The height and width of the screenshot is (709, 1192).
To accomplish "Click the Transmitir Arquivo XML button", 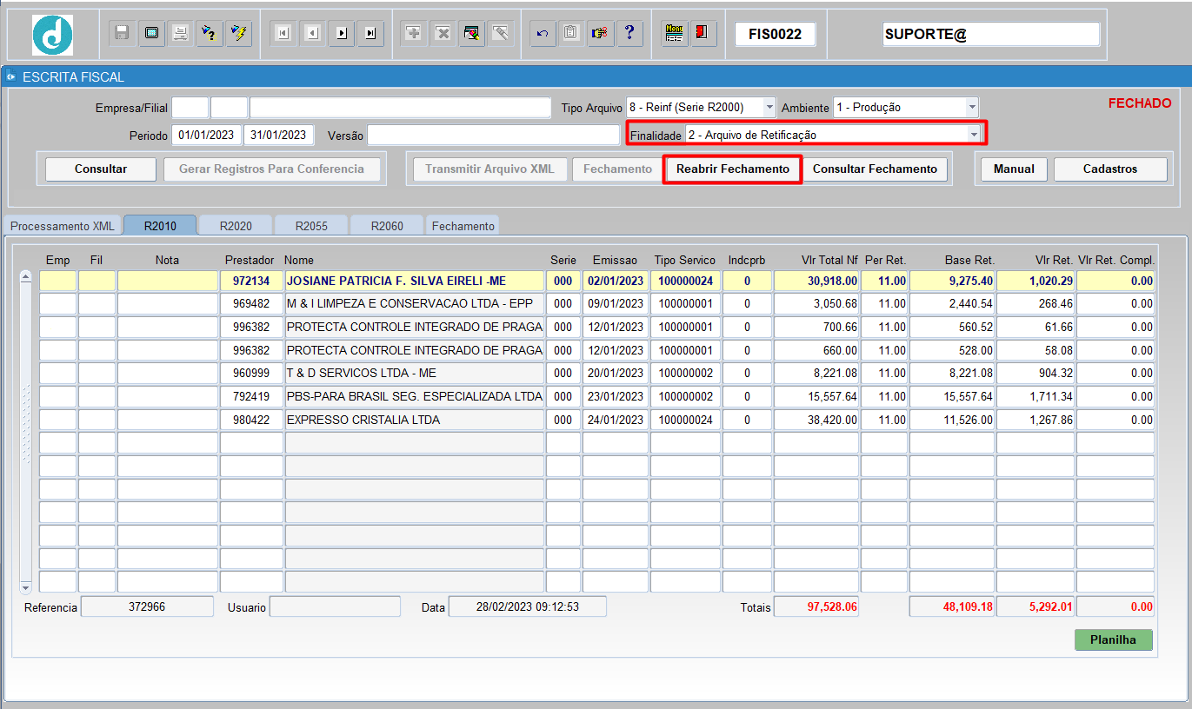I will (x=488, y=169).
